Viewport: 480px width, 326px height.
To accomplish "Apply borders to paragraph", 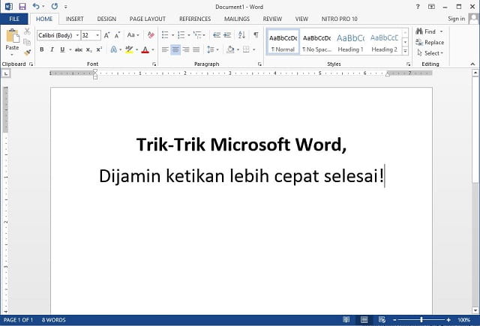I will coord(246,49).
